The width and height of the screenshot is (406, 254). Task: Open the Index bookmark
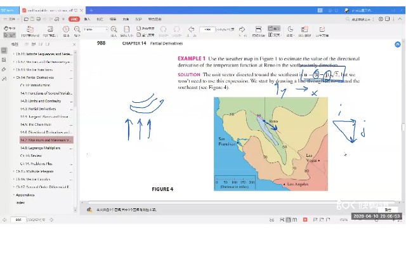(x=20, y=203)
